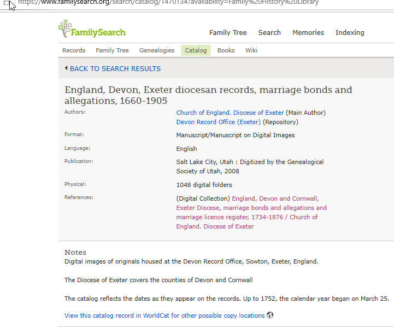Image resolution: width=394 pixels, height=327 pixels.
Task: Click the 'Language:' field label
Action: [x=77, y=148]
